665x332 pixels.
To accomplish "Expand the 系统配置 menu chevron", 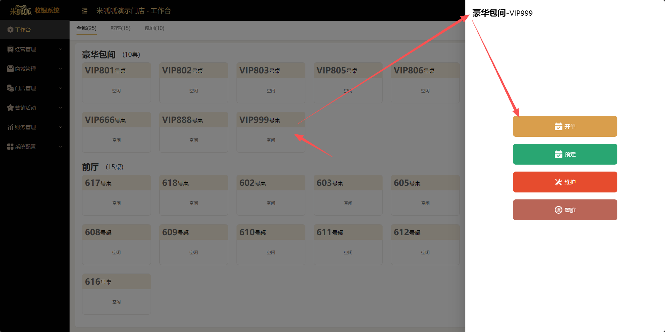I will point(61,147).
